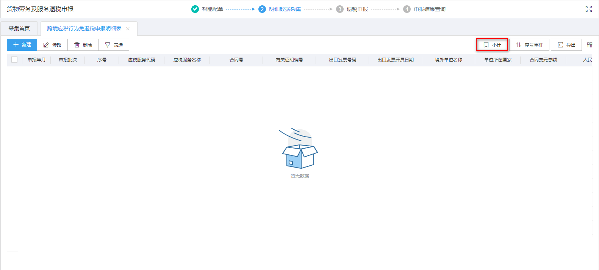599x270 pixels.
Task: Click the 应税服务代码 column header
Action: (x=142, y=60)
